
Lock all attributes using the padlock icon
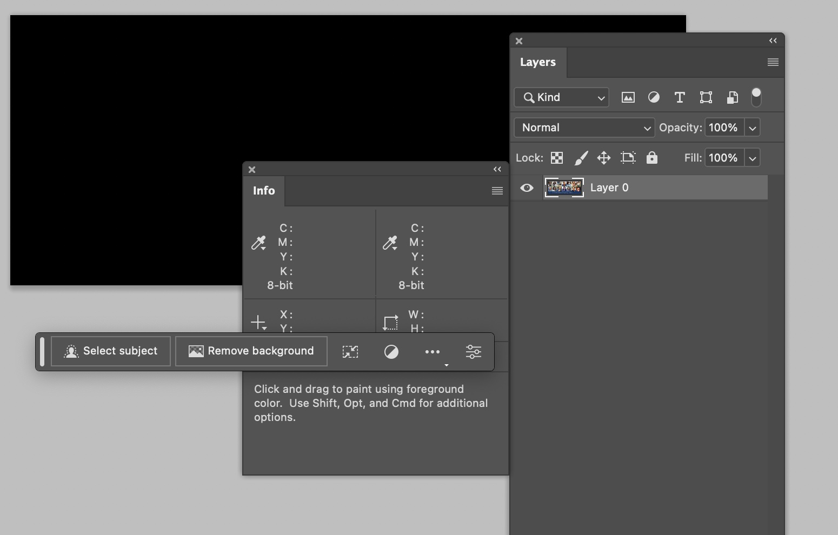click(652, 158)
